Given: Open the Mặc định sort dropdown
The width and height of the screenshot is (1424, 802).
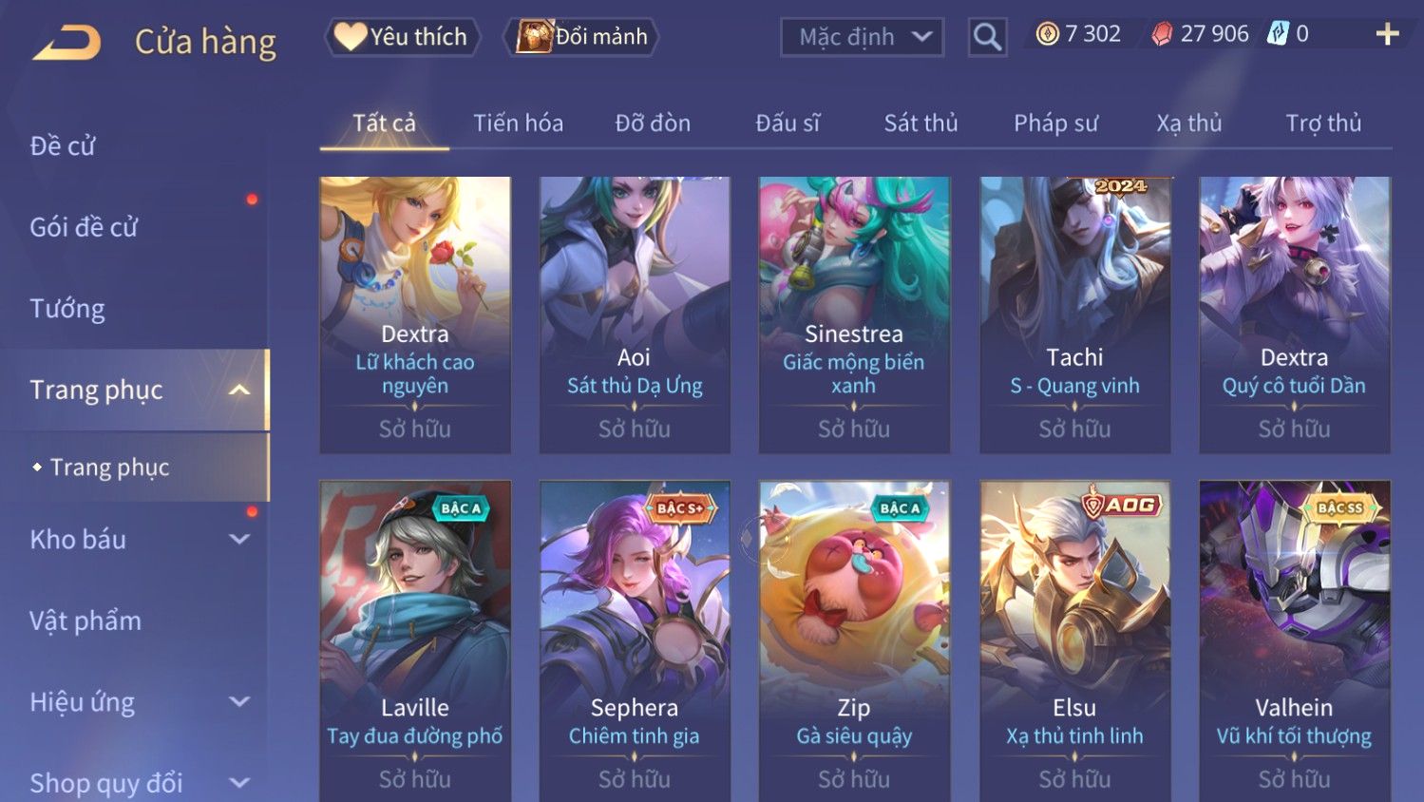Looking at the screenshot, I should click(863, 37).
